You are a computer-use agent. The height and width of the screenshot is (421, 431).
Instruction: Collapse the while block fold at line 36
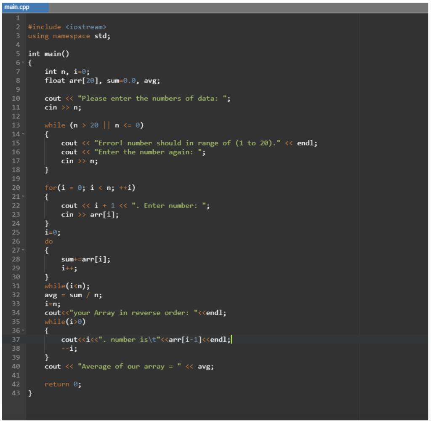pyautogui.click(x=24, y=330)
